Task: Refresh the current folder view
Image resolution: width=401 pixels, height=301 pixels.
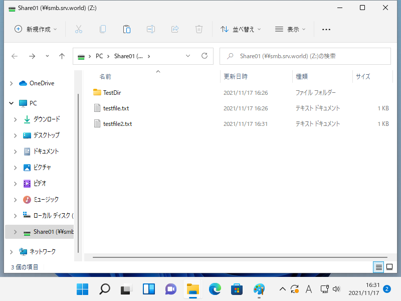Action: (204, 56)
